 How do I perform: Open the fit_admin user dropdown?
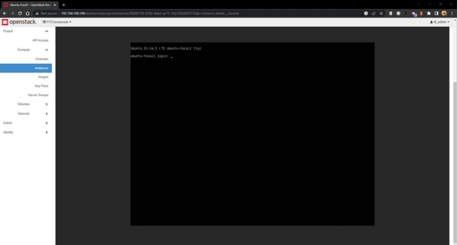coord(440,22)
